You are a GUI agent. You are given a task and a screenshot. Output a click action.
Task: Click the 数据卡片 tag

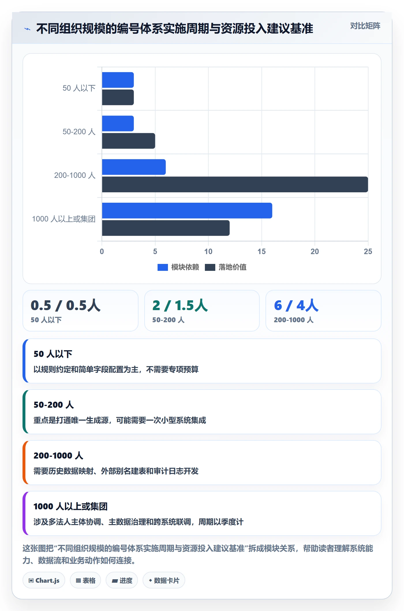[x=164, y=580]
